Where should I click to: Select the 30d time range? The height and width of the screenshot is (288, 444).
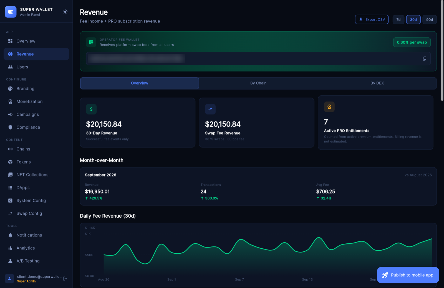point(413,20)
